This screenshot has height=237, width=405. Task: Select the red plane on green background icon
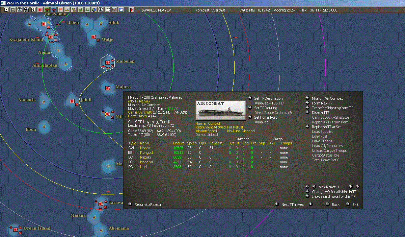coord(47,10)
